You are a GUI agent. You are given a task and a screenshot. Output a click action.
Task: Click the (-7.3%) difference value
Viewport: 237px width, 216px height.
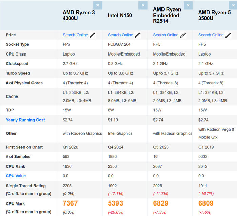(x=159, y=212)
